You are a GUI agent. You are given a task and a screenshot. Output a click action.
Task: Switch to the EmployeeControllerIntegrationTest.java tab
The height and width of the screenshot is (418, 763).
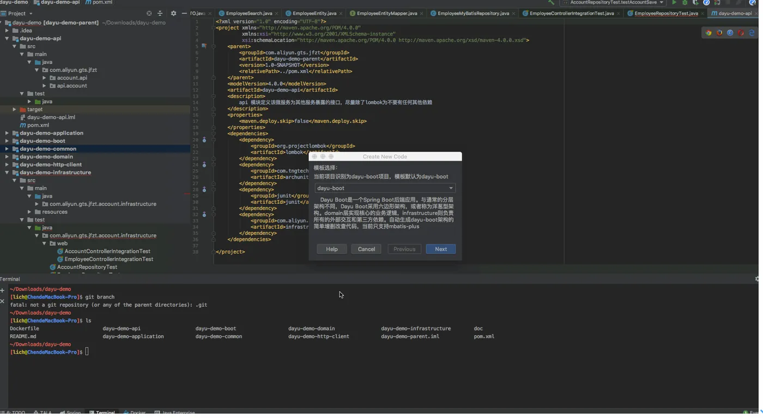571,14
